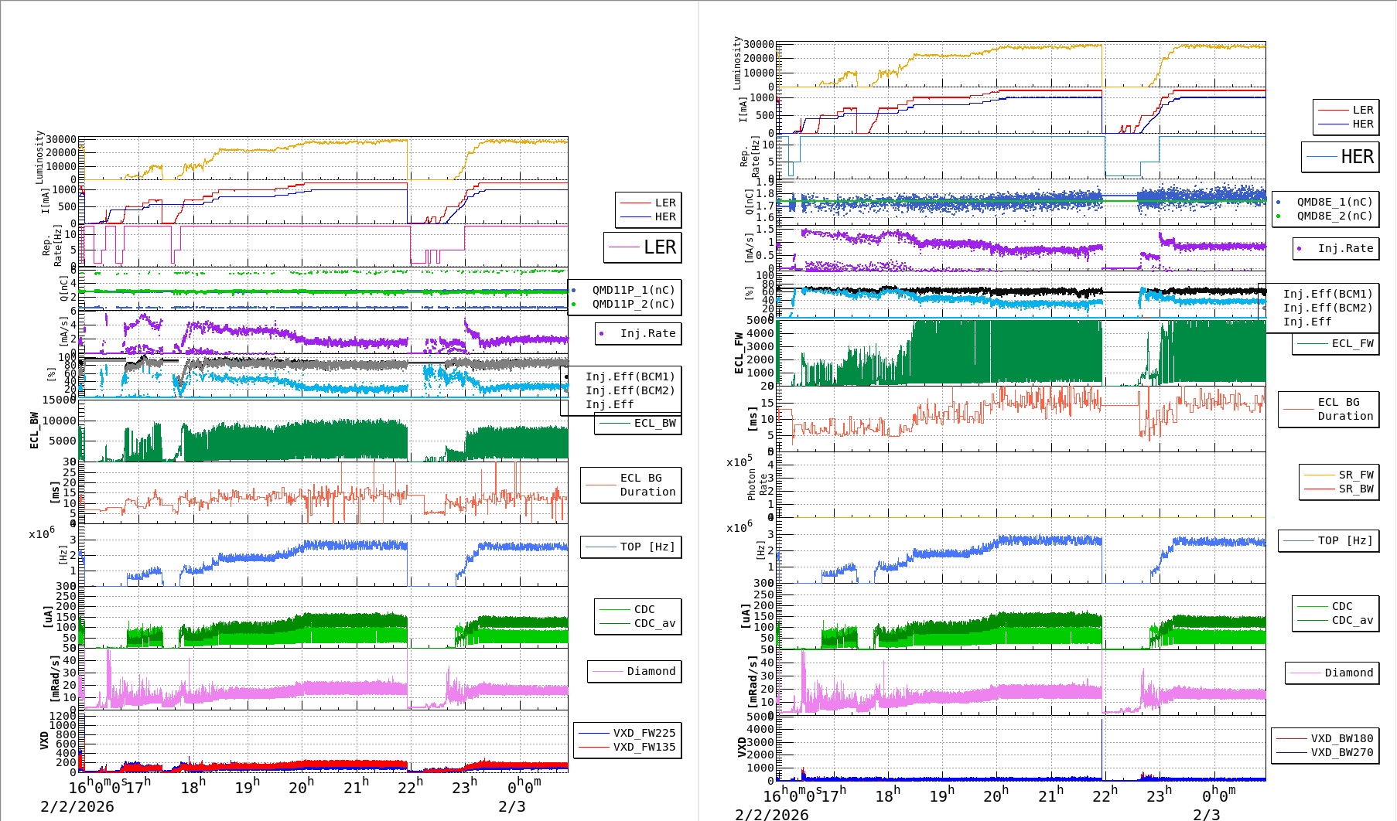Click the CDC_av legend entry in the right plot
The height and width of the screenshot is (821, 1397).
click(x=1353, y=620)
